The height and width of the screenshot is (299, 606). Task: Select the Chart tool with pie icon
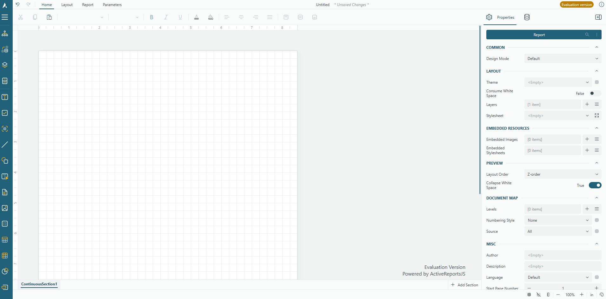coord(5,272)
